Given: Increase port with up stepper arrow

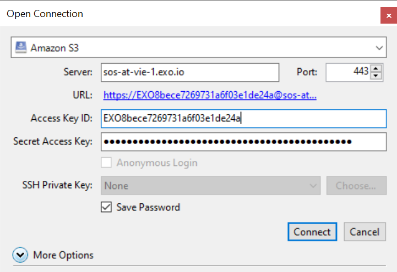Looking at the screenshot, I should pos(377,68).
